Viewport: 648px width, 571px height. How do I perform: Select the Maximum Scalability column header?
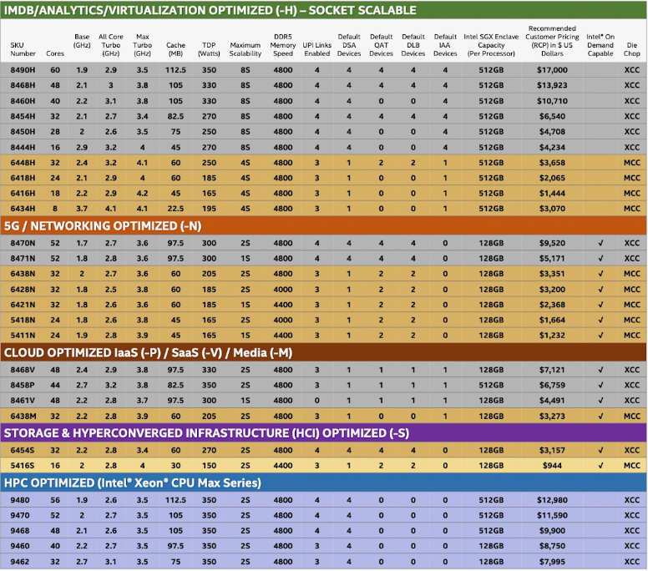pos(246,49)
